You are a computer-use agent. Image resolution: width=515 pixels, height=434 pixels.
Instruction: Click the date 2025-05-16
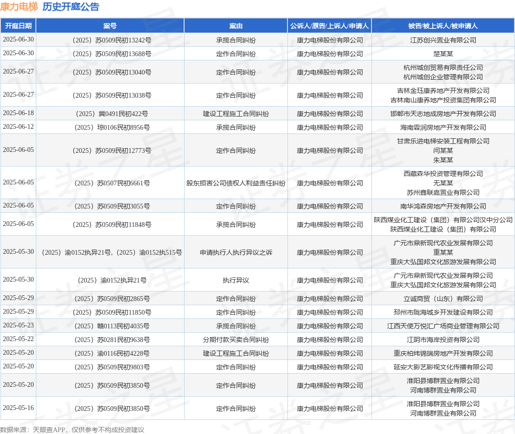(x=18, y=408)
